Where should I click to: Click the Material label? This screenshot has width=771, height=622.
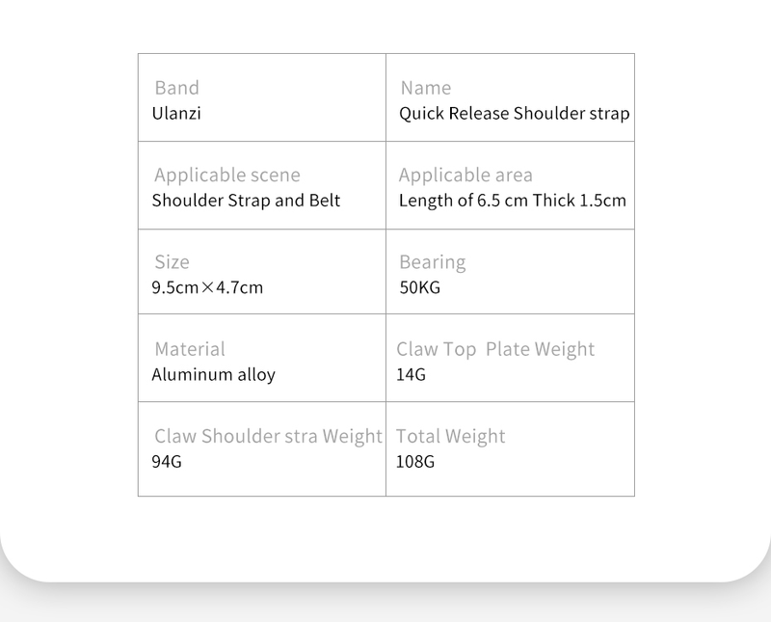(x=189, y=349)
